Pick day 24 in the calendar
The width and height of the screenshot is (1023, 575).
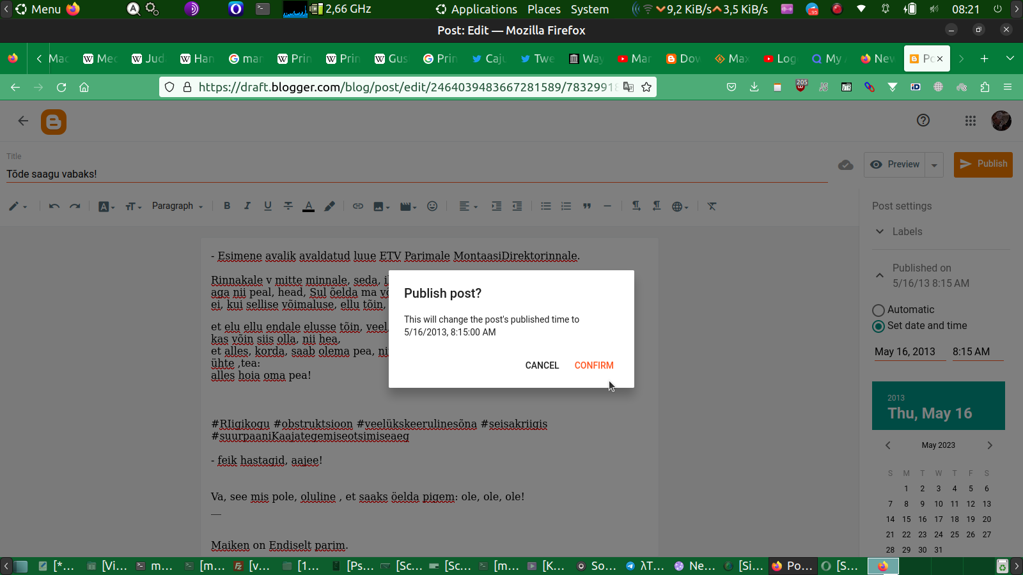[x=939, y=535]
